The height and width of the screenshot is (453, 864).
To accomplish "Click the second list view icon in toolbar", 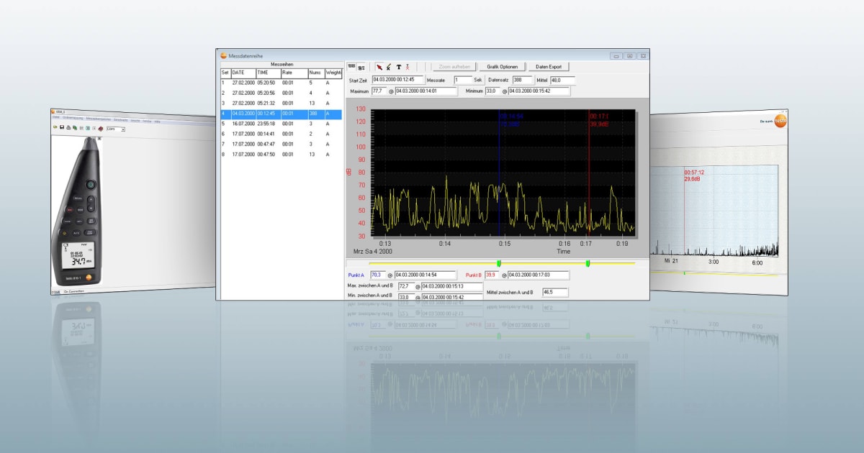I will click(361, 65).
